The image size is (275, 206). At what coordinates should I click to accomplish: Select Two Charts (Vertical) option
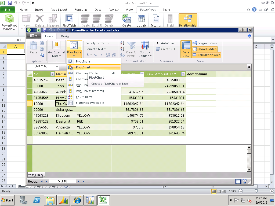(94, 91)
